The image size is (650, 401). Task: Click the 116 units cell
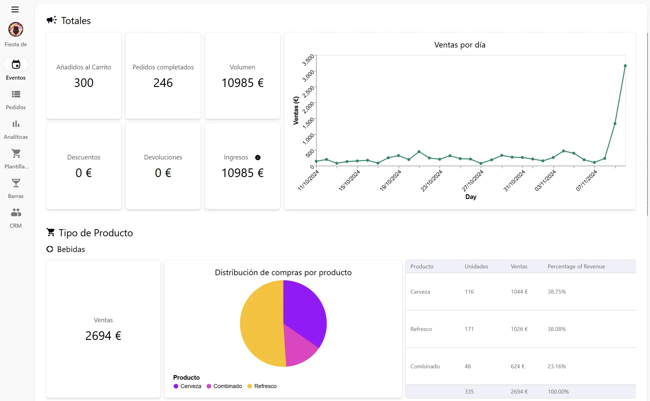469,292
